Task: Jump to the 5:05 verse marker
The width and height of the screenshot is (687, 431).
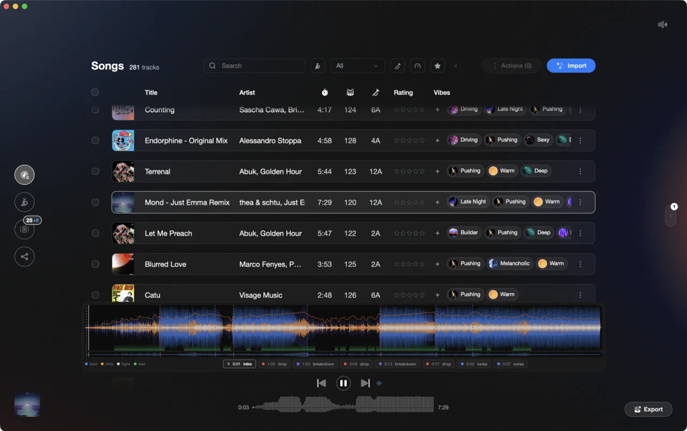Action: click(474, 364)
